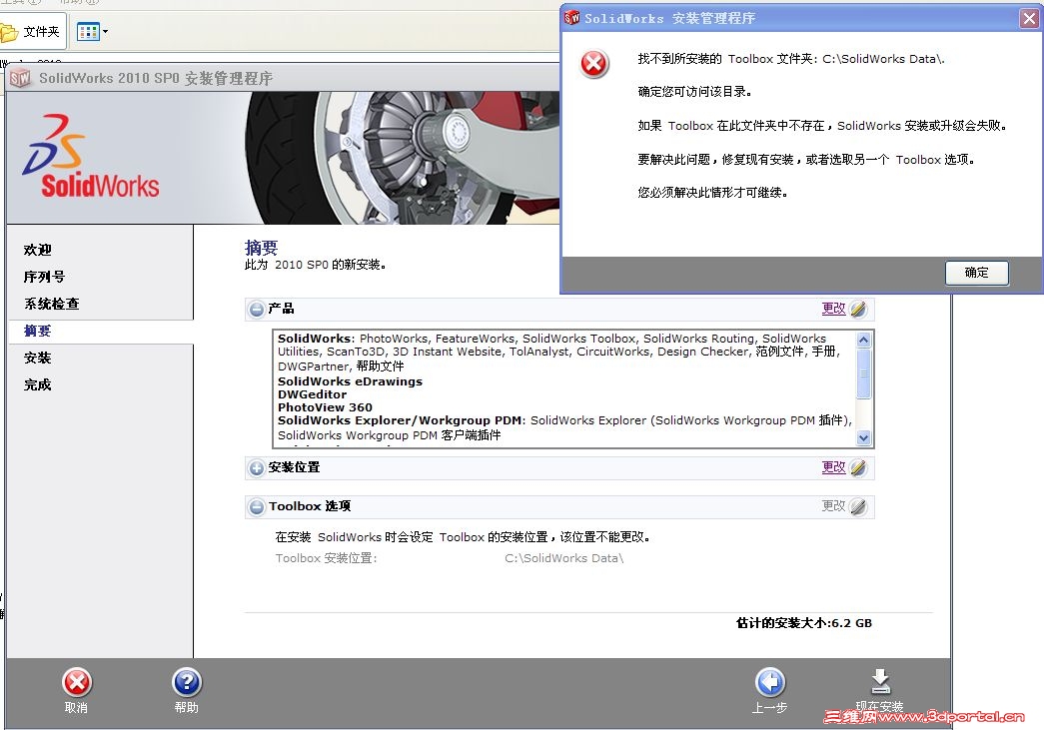
Task: Click the 现在安装 install download icon
Action: [x=880, y=682]
